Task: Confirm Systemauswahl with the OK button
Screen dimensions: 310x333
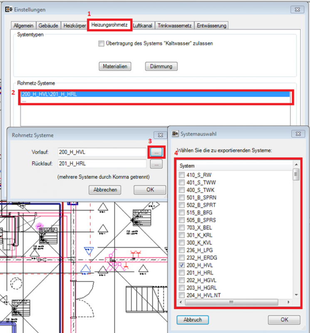Action: (x=284, y=320)
